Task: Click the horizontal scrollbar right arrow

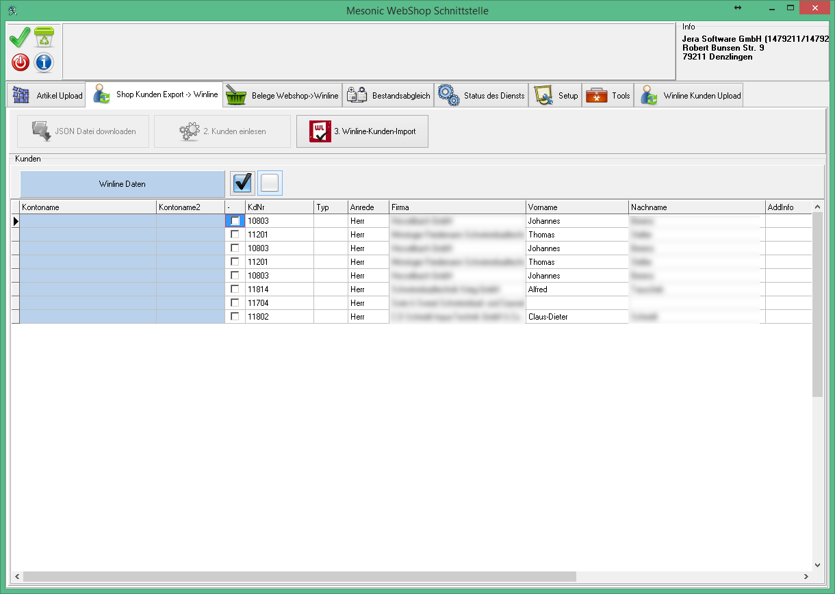Action: point(805,576)
